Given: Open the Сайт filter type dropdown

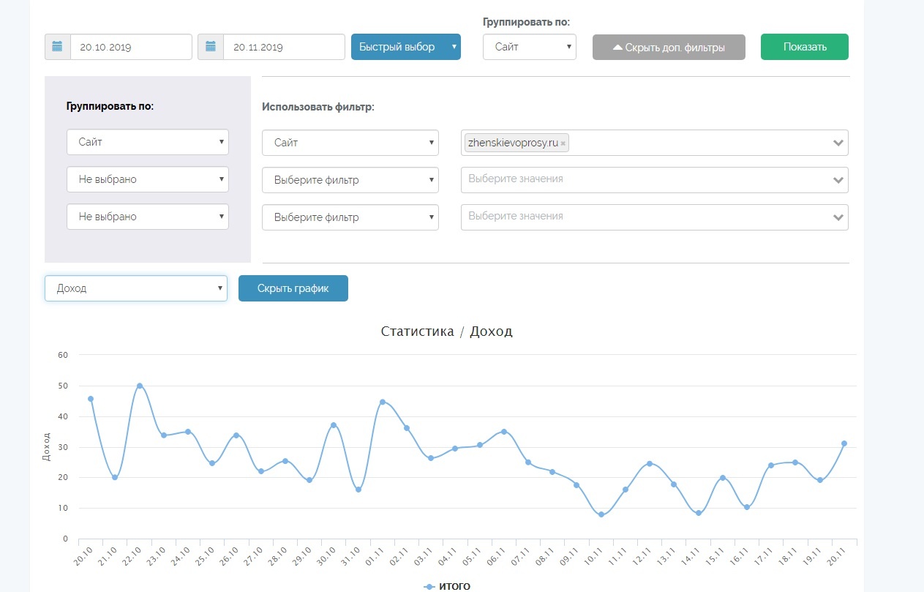Looking at the screenshot, I should pos(350,143).
